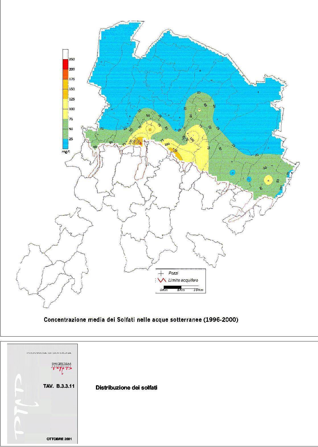Pick the yellow swatch between 125 and 100

click(x=65, y=104)
